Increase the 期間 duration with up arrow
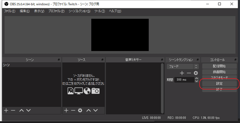This screenshot has height=123, width=240. coord(196,79)
